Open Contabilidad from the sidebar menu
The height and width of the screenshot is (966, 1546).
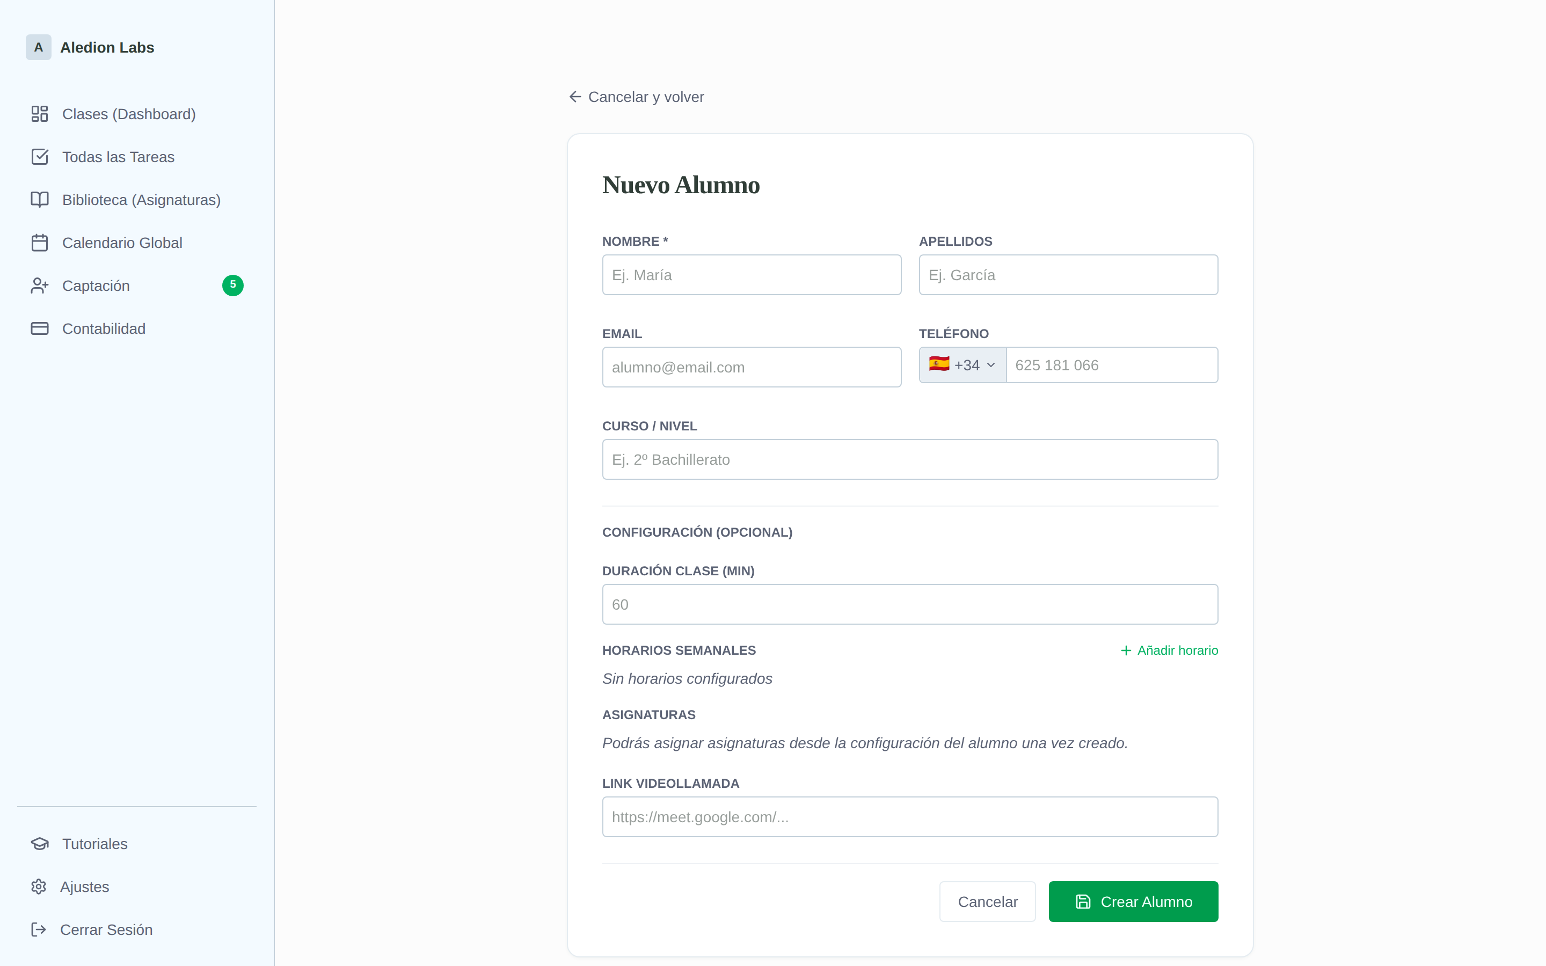(104, 328)
